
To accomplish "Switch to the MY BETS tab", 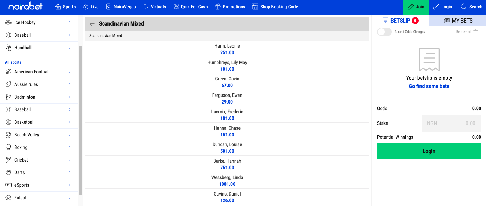I will pyautogui.click(x=458, y=21).
